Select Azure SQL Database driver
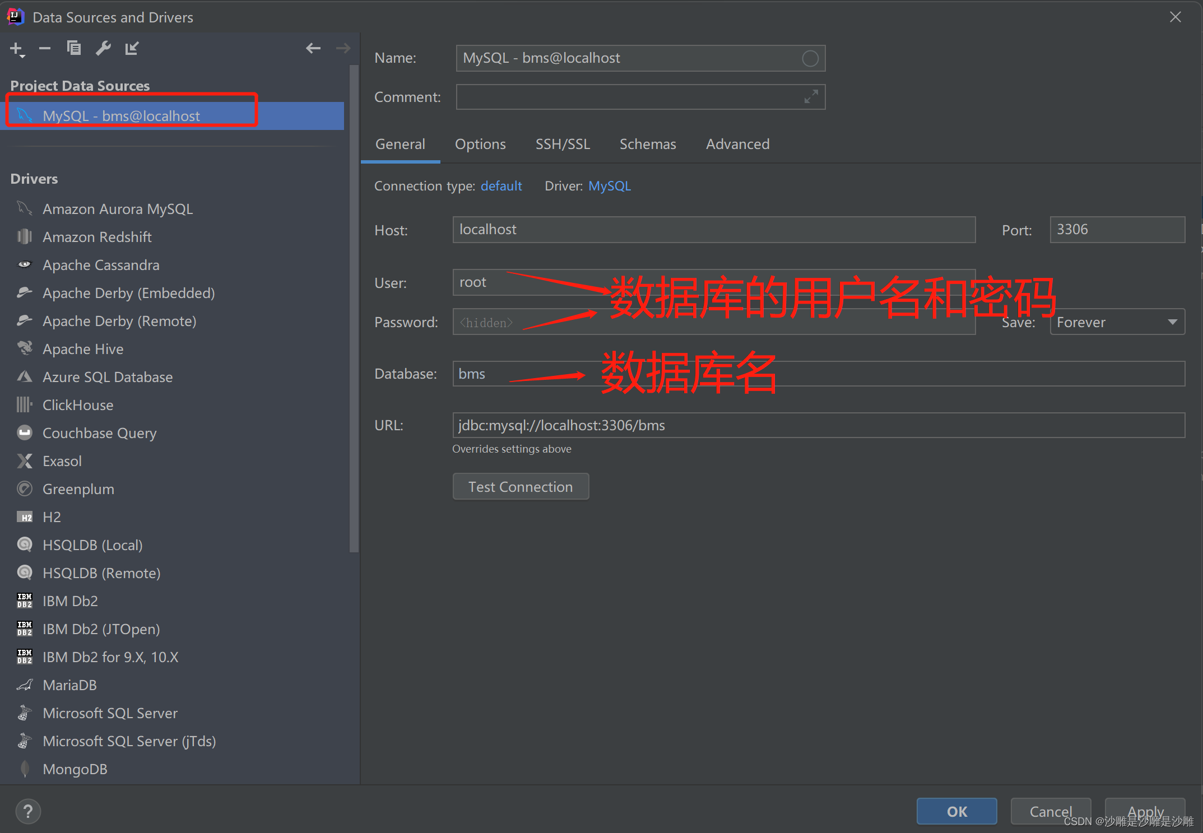 click(x=172, y=377)
